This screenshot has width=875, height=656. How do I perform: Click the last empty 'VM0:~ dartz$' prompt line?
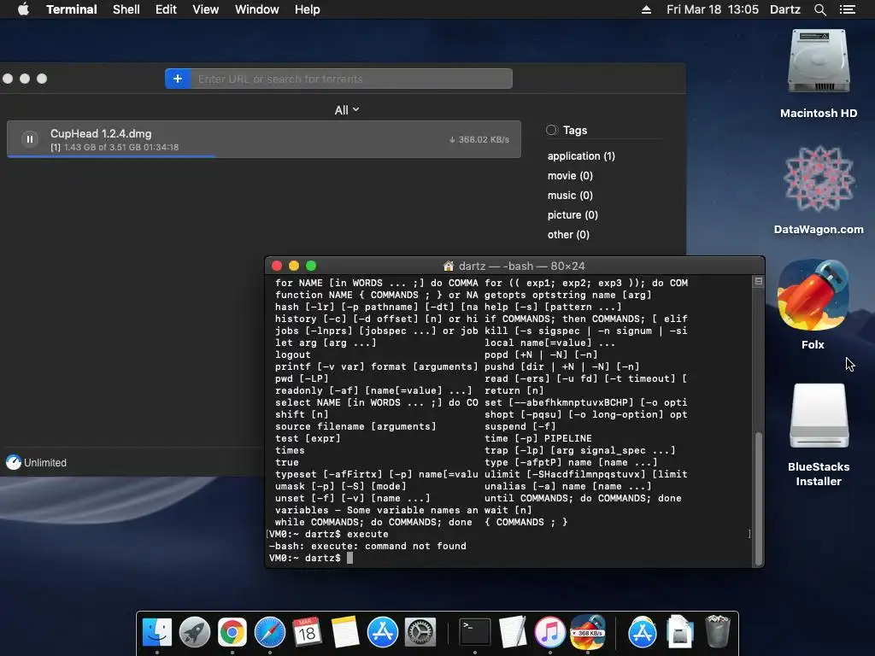point(311,558)
